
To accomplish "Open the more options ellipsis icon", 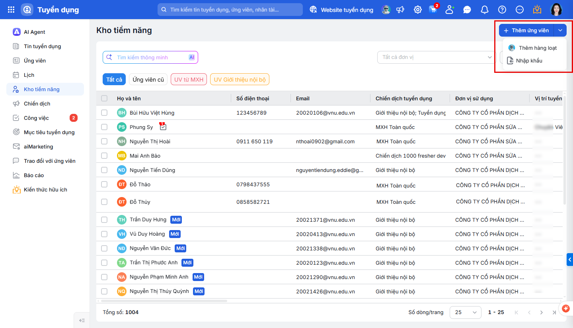I will click(x=520, y=10).
